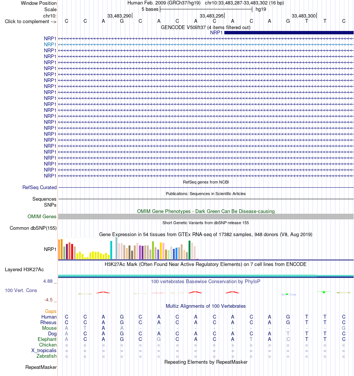Click the 4.88 PhyloP upper scale value

(x=48, y=281)
